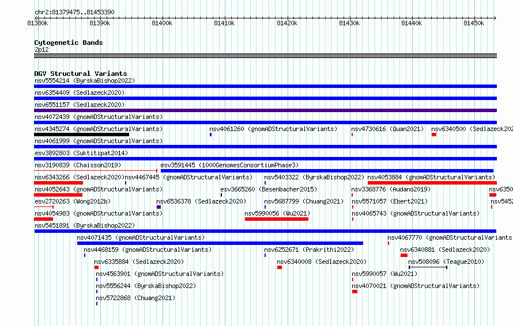Screen dimensions: 513x326
Task: Click esv3665260 (Besenbacher2015) label
Action: click(x=269, y=189)
